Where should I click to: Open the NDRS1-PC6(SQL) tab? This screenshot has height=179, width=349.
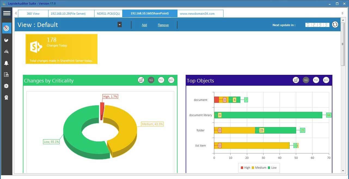[108, 13]
